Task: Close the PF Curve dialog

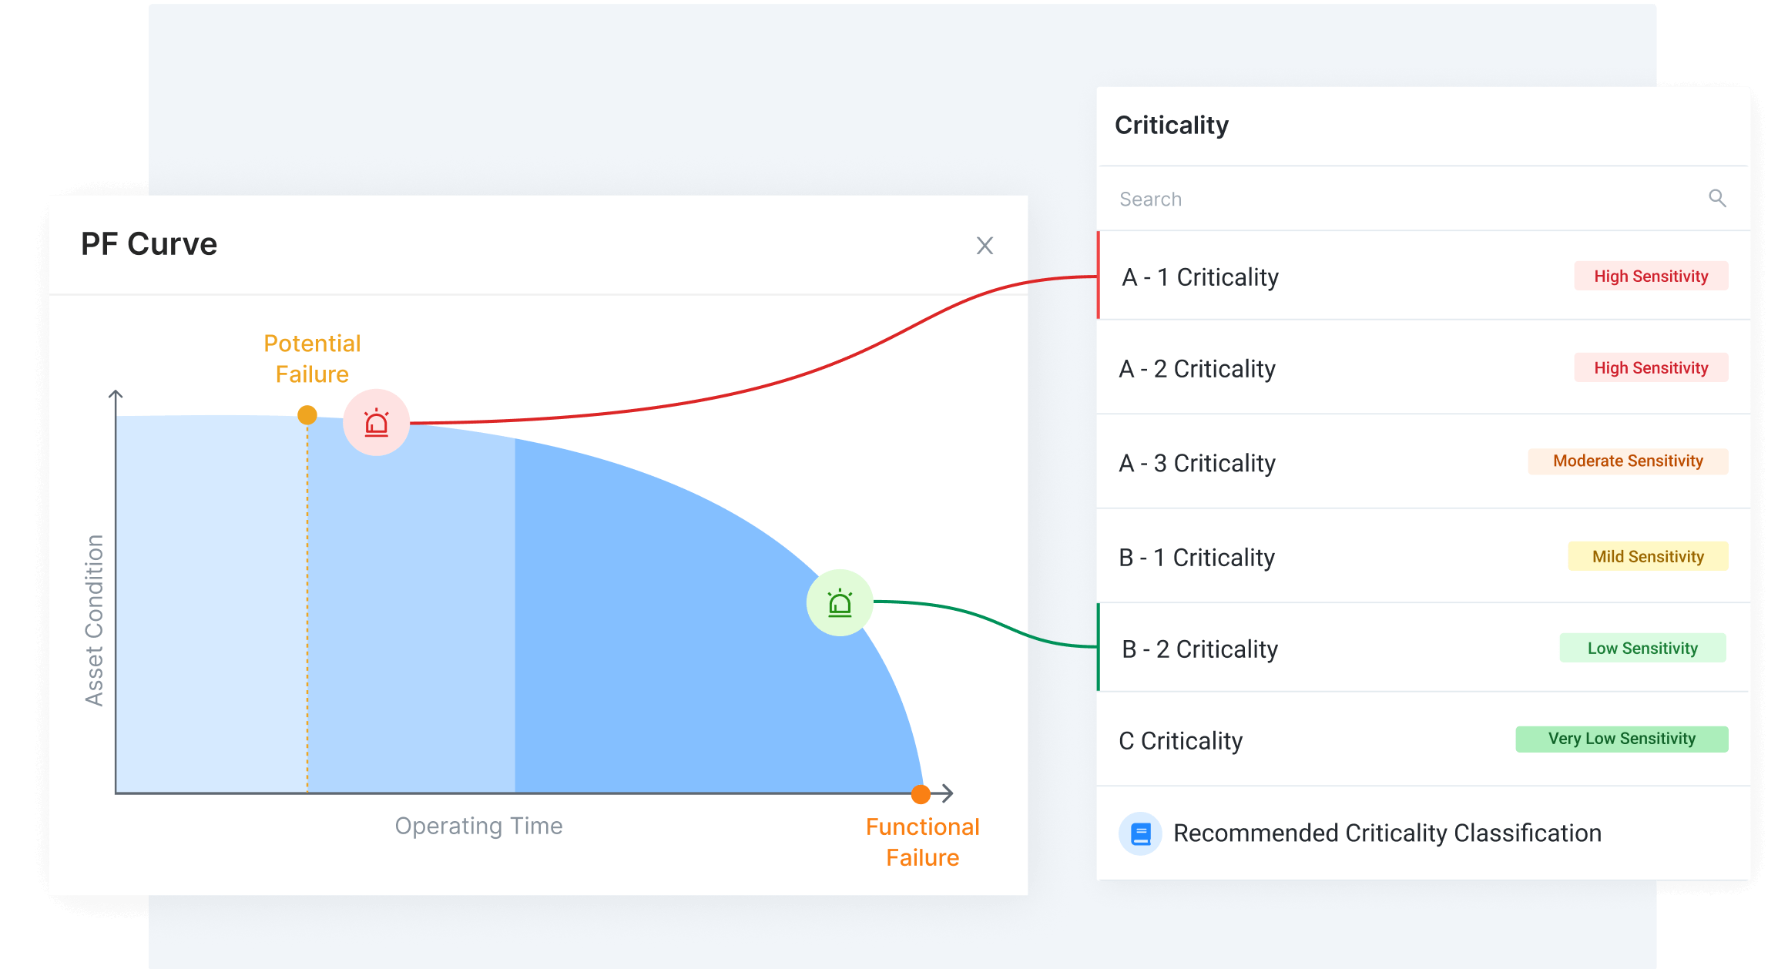Action: (x=985, y=245)
